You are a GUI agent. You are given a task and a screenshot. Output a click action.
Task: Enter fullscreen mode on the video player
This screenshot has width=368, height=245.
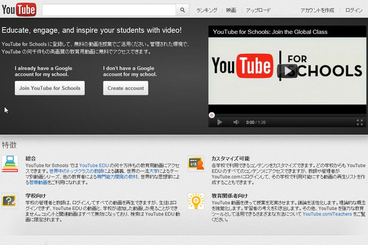pos(359,122)
